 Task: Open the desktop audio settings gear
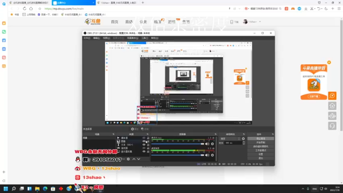[x=212, y=155]
